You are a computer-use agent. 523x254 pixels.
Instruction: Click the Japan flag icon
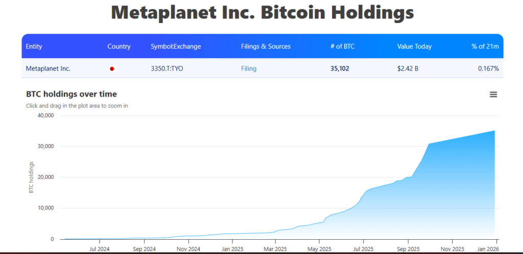click(x=112, y=68)
